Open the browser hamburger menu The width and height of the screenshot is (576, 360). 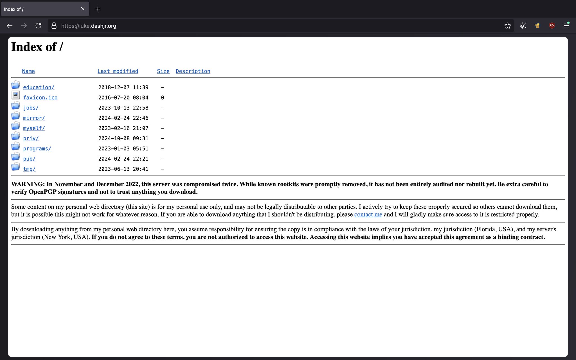click(x=566, y=26)
